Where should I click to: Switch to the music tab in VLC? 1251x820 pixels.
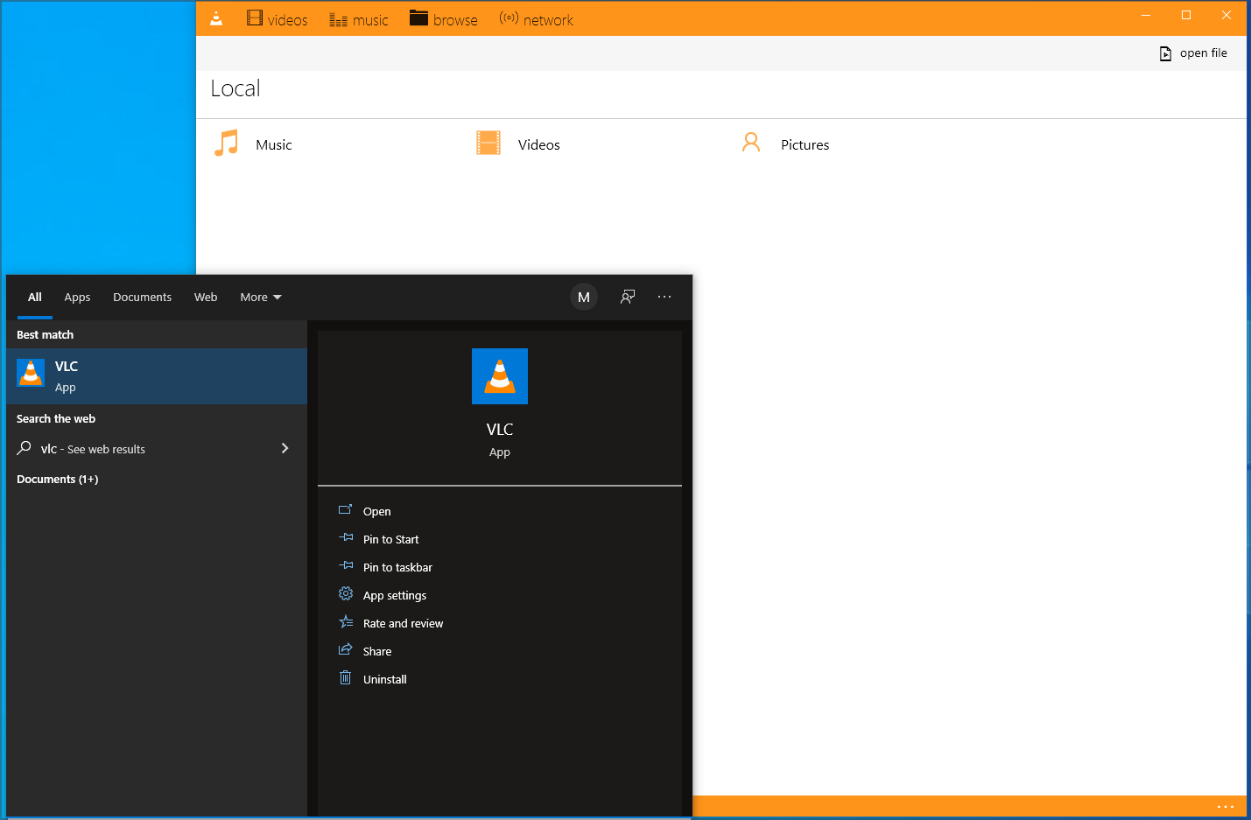tap(358, 19)
